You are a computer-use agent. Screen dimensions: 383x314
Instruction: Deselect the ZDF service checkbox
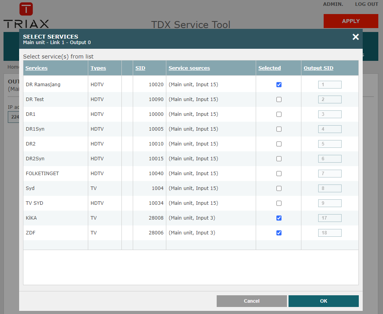coord(279,233)
